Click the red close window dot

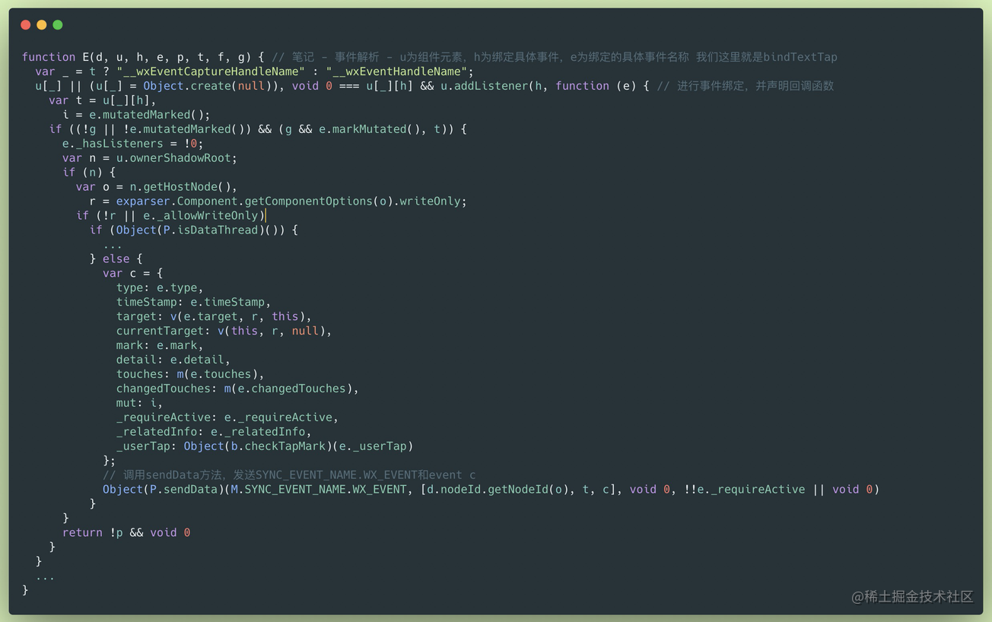[25, 25]
